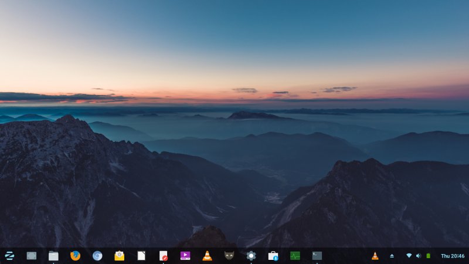Open the volume speaker indicator
The height and width of the screenshot is (264, 469).
coord(419,256)
